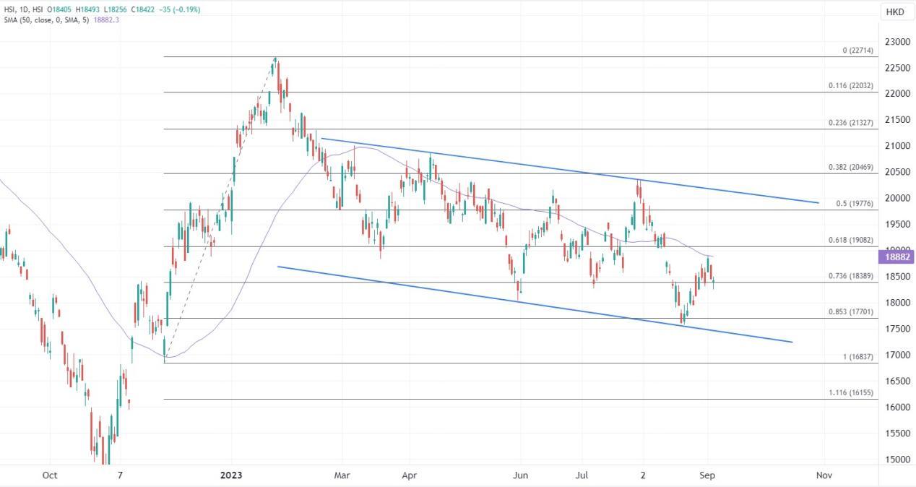The height and width of the screenshot is (487, 916).
Task: Click the 2023 label on time axis
Action: pyautogui.click(x=233, y=475)
